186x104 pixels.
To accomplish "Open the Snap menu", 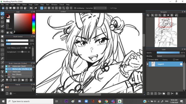I will coord(30,5).
